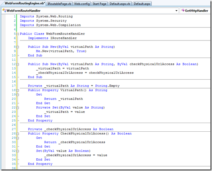
Task: Click 'Public Property CheckPhysicalUrlAccess()' on line 28
Action: point(68,133)
